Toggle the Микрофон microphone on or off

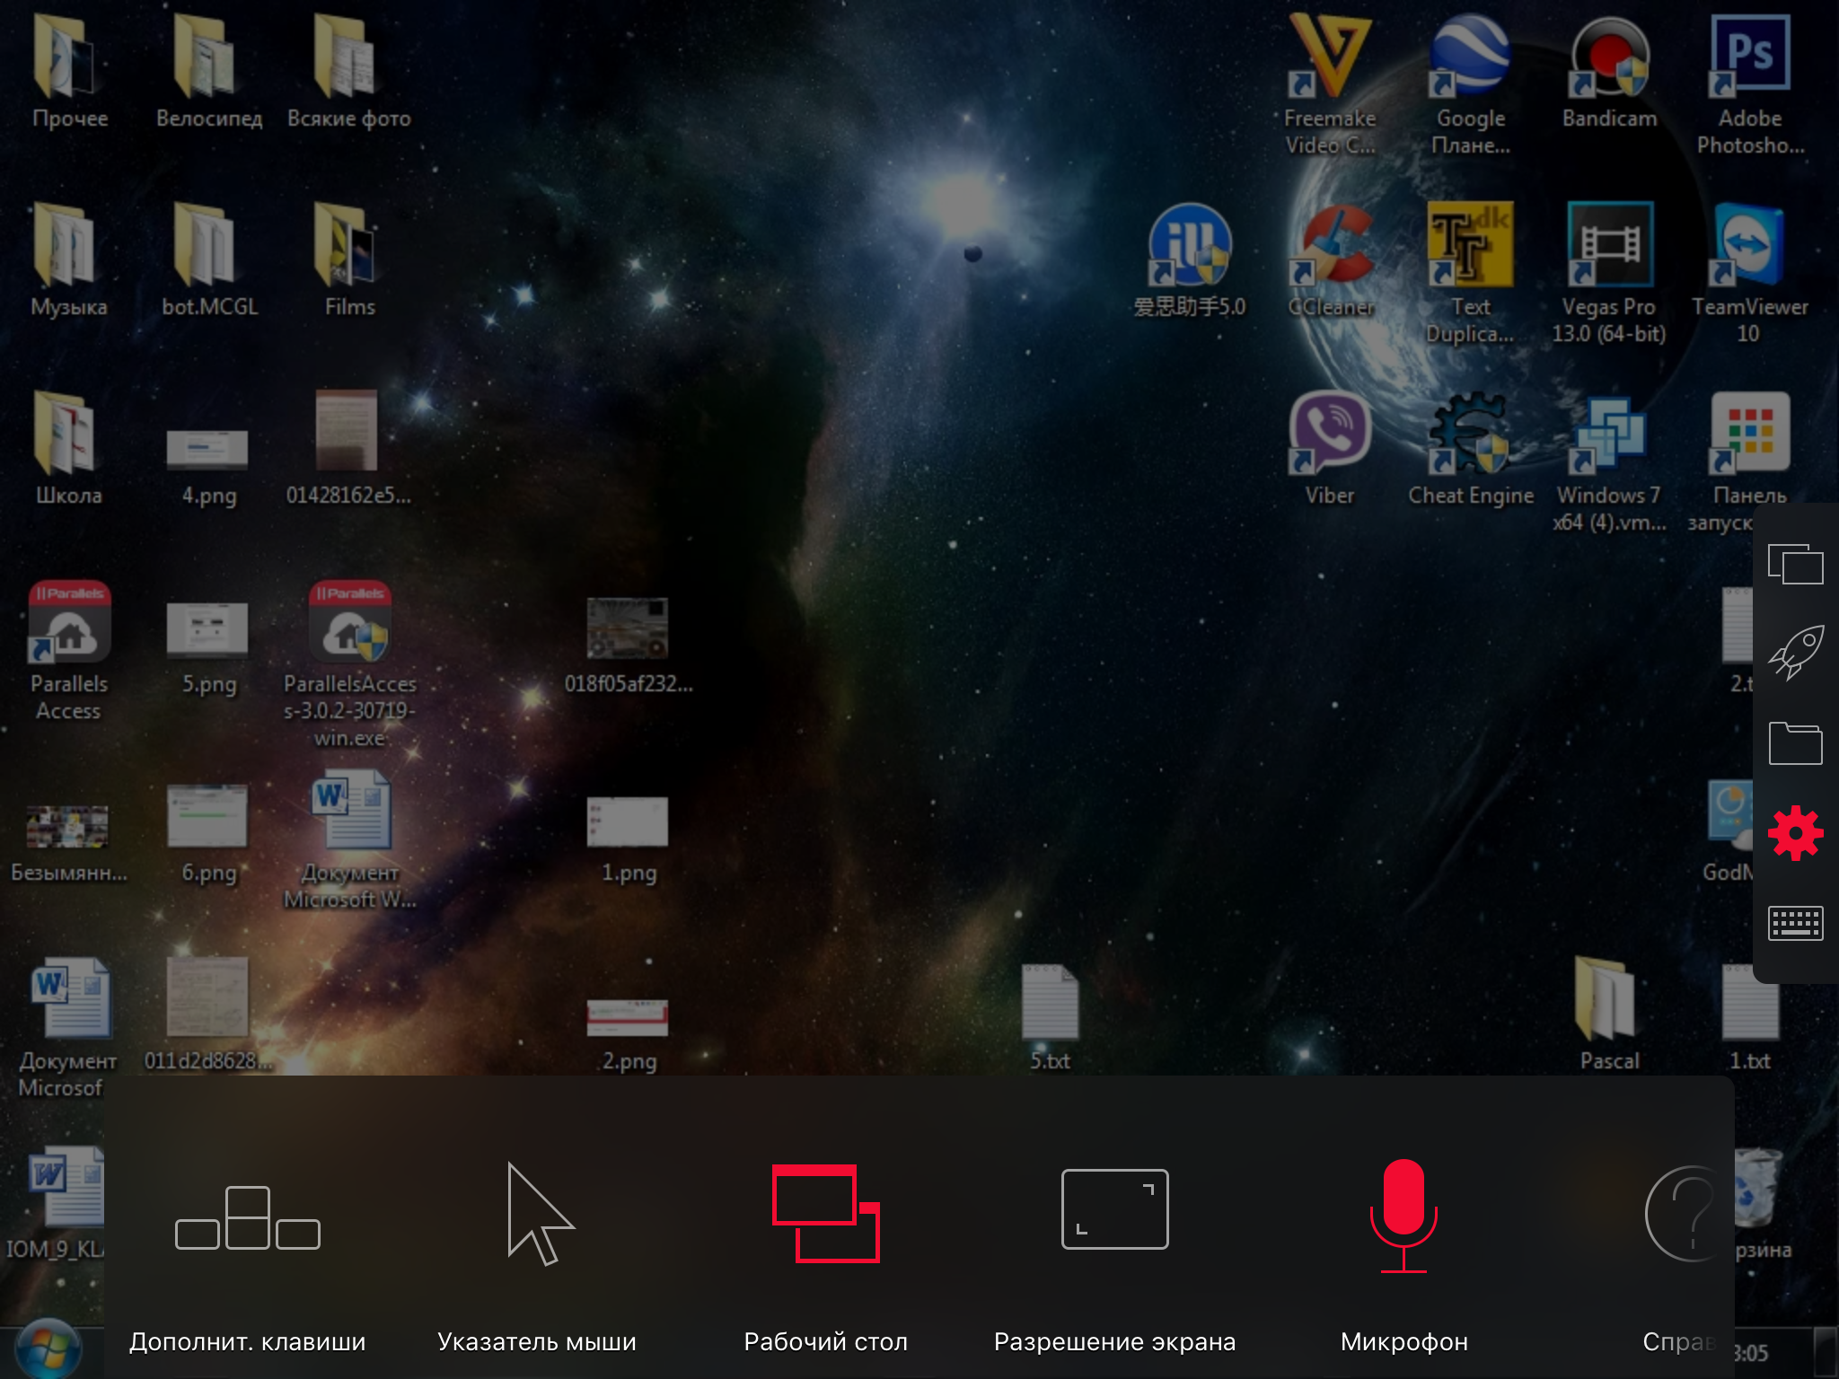1403,1214
